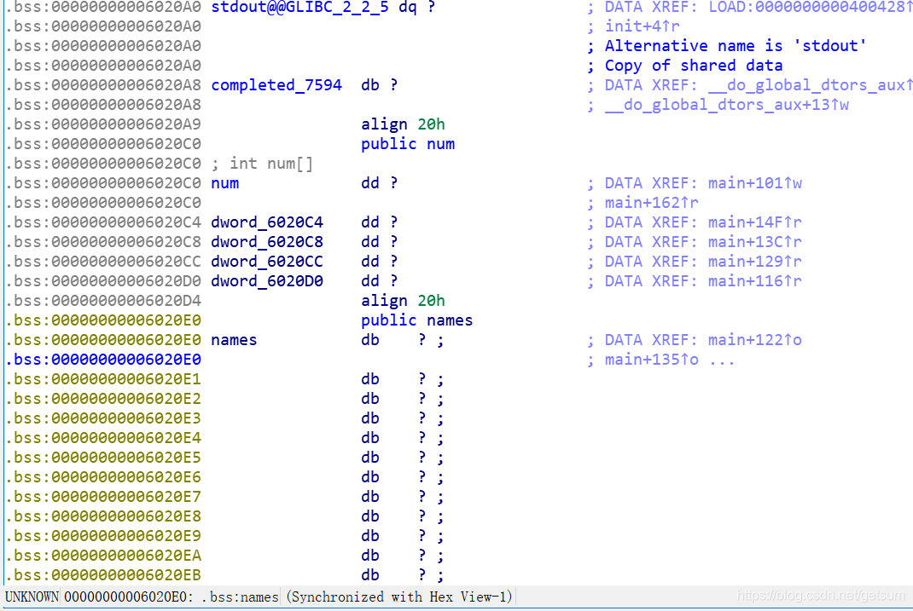This screenshot has height=611, width=913.
Task: Click the dword_6020CC label
Action: 267,262
